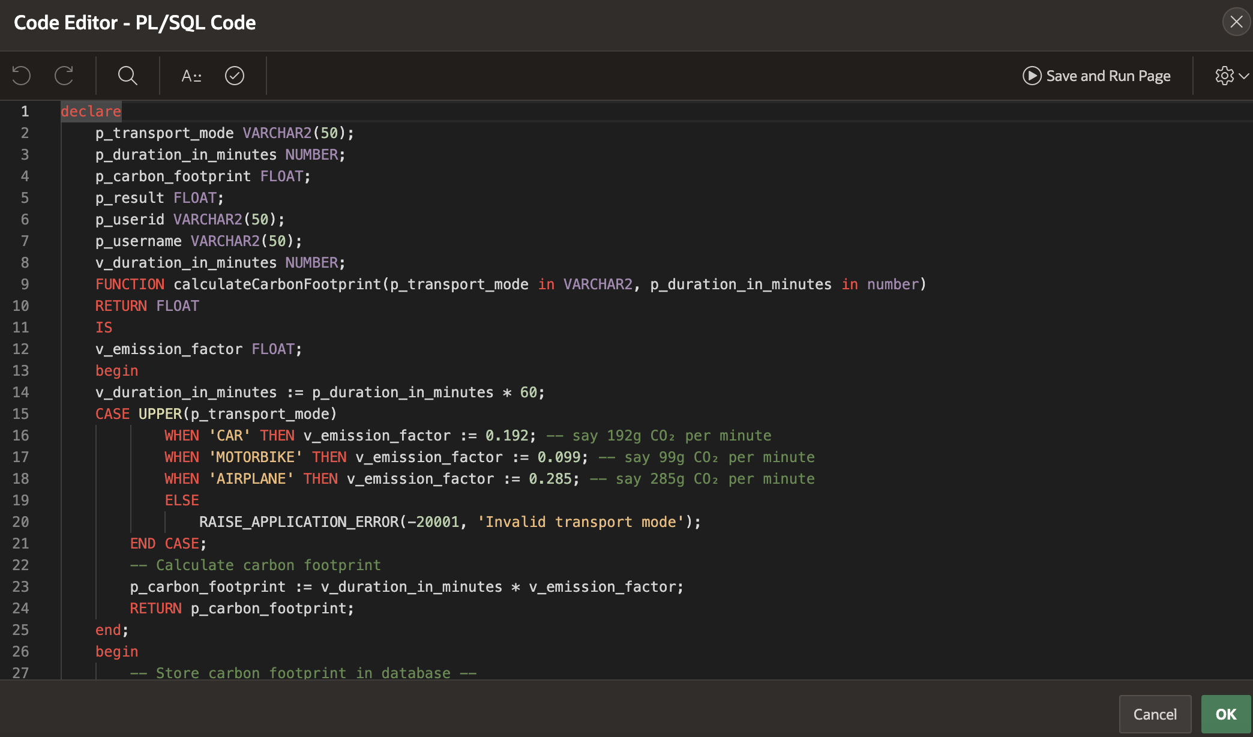The image size is (1253, 737).
Task: Click the Redo icon in toolbar
Action: click(x=64, y=76)
